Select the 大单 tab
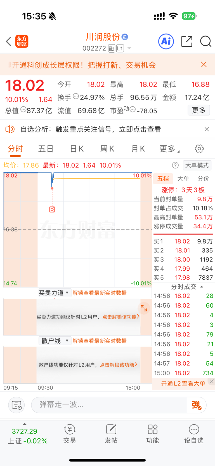The width and height of the screenshot is (215, 466). 183,179
